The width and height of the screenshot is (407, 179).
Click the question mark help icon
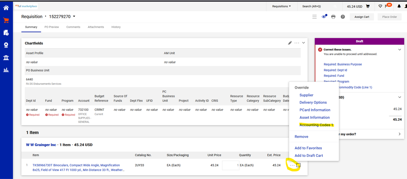pos(343,17)
